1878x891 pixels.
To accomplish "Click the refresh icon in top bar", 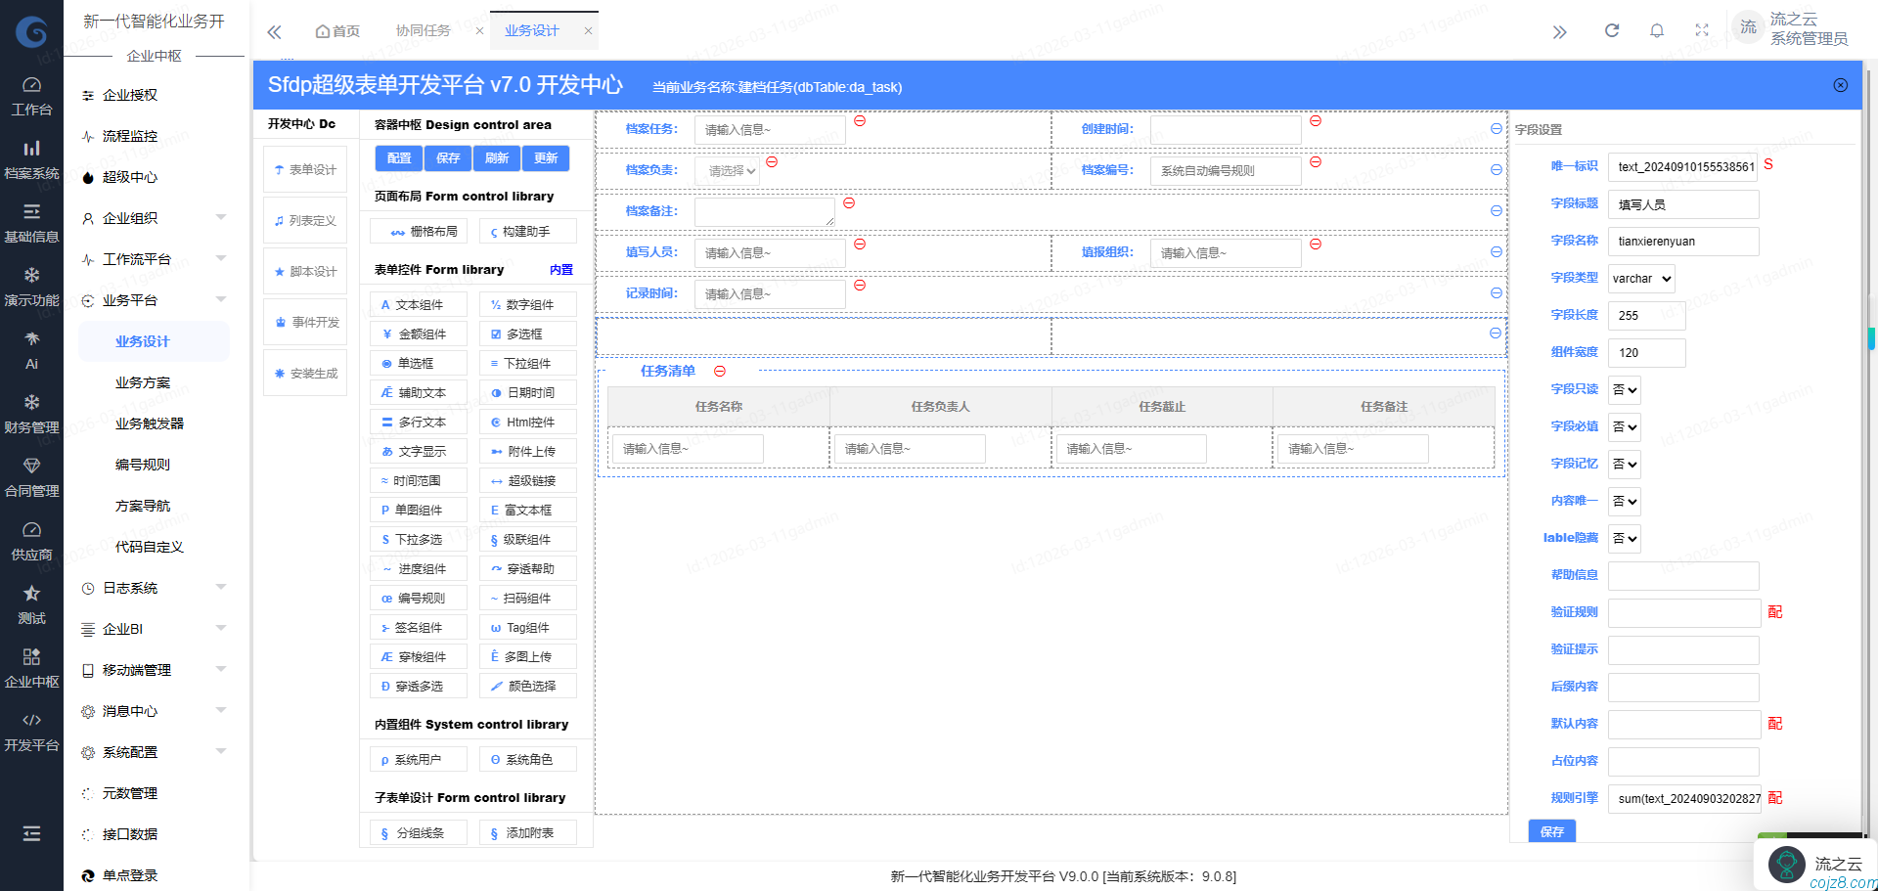I will click(1612, 30).
